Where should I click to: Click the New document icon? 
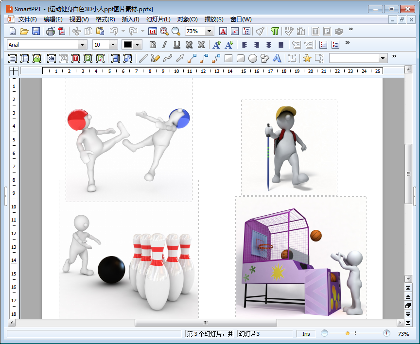pos(13,31)
